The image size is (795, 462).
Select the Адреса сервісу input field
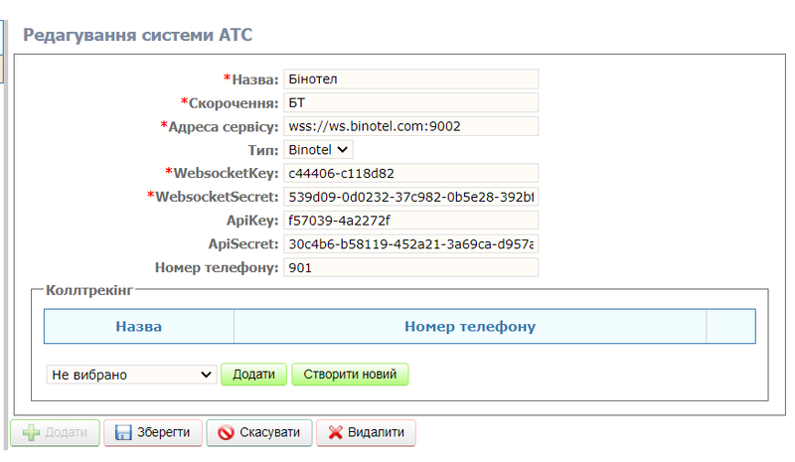pos(409,126)
